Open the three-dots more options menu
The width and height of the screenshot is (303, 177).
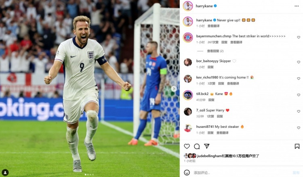pos(297,6)
